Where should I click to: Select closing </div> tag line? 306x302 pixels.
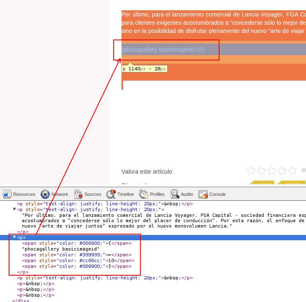tap(21, 300)
